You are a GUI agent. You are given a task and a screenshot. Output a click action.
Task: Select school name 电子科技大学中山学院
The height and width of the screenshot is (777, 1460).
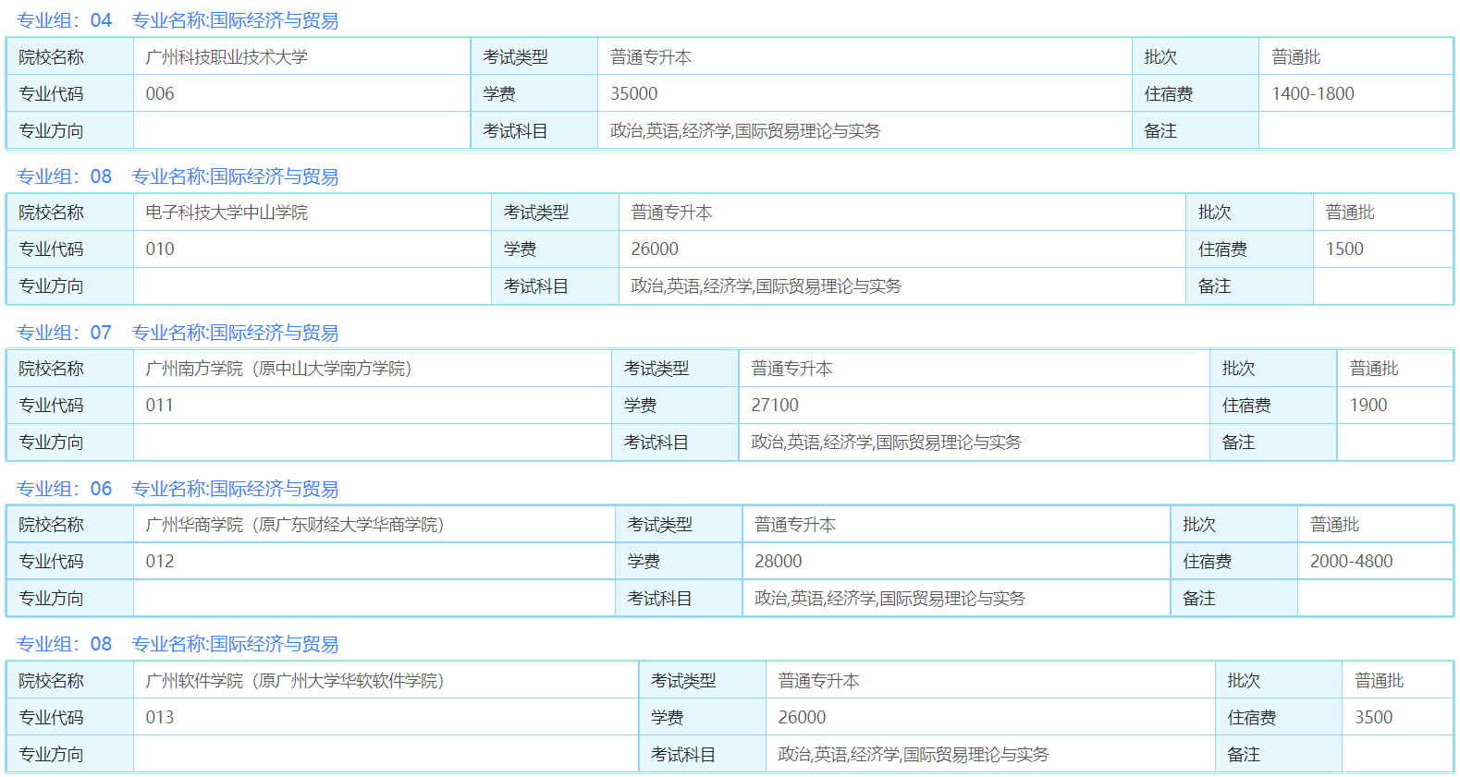click(227, 212)
